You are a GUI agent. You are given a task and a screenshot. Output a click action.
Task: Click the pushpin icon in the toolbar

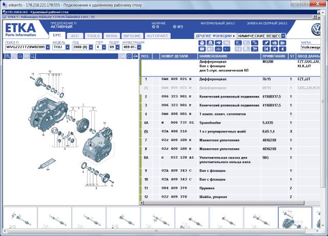(x=266, y=43)
